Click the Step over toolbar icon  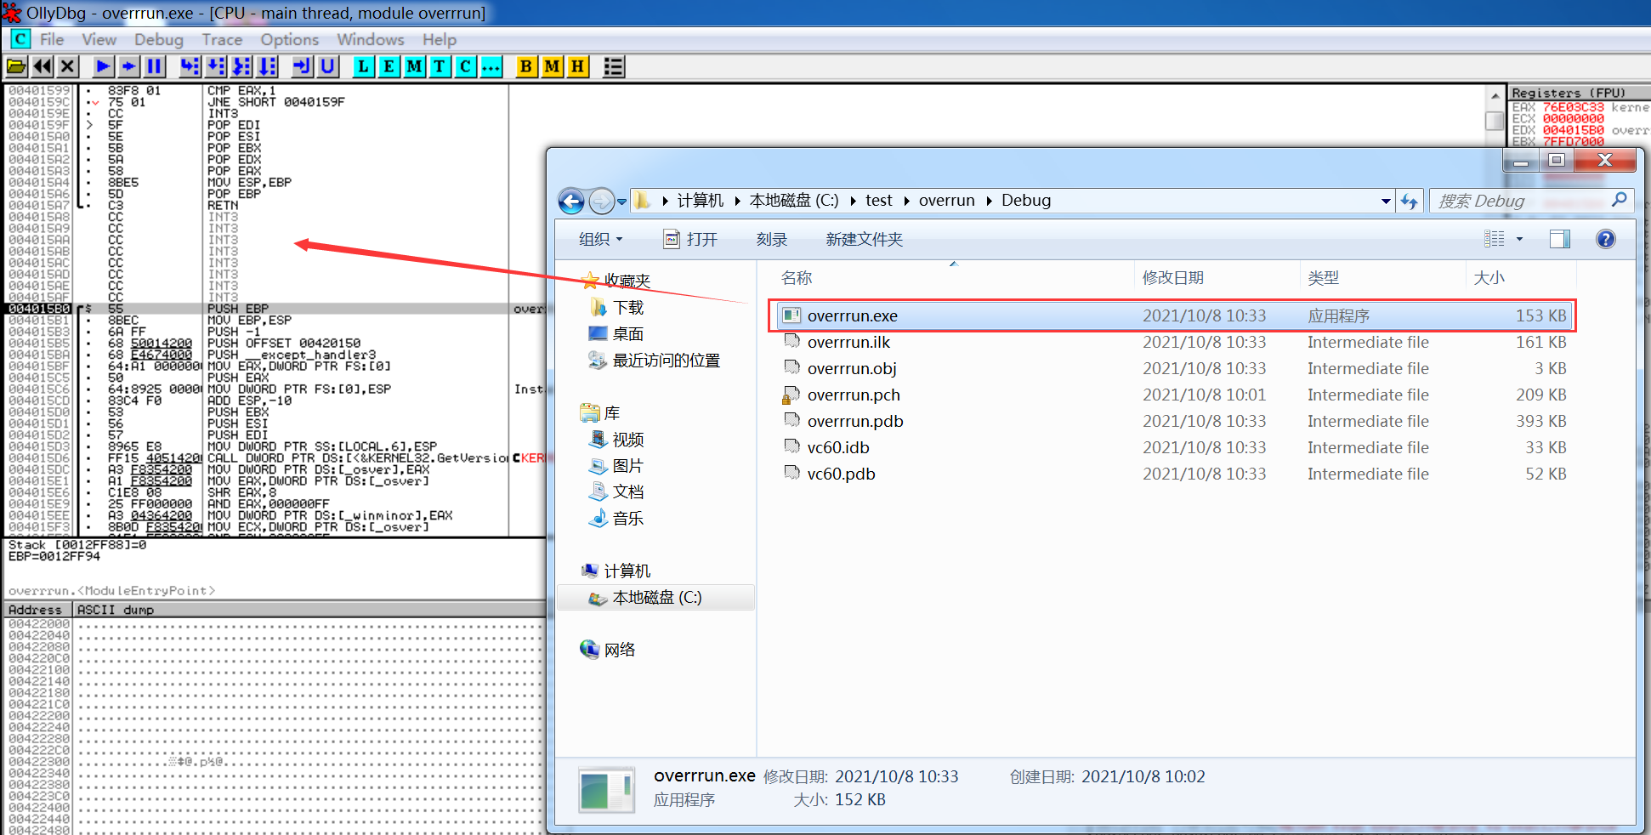216,66
